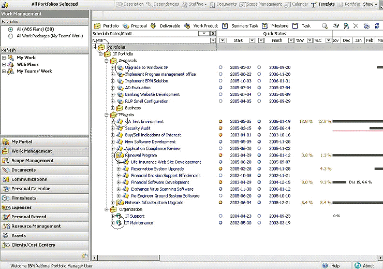Image resolution: width=383 pixels, height=269 pixels.
Task: Open Financial Software Development project
Action: click(x=160, y=182)
